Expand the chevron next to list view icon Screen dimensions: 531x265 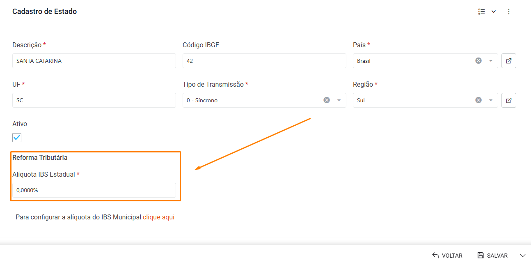point(494,12)
